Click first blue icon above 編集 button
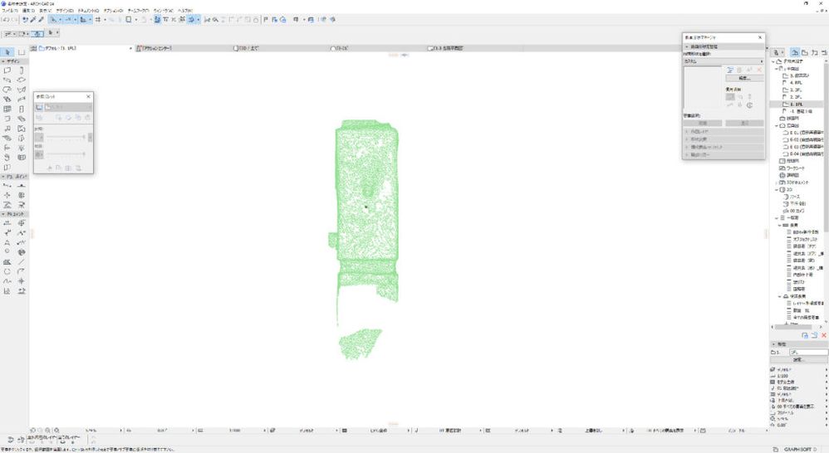 pos(730,70)
